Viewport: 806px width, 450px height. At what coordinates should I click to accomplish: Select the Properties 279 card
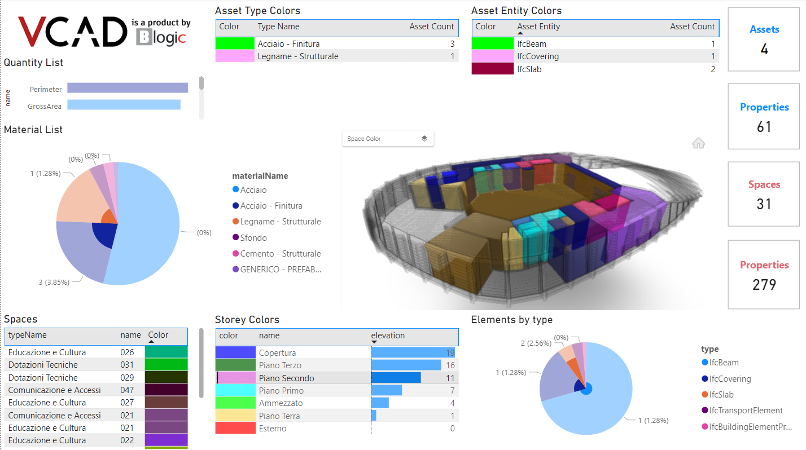coord(764,275)
